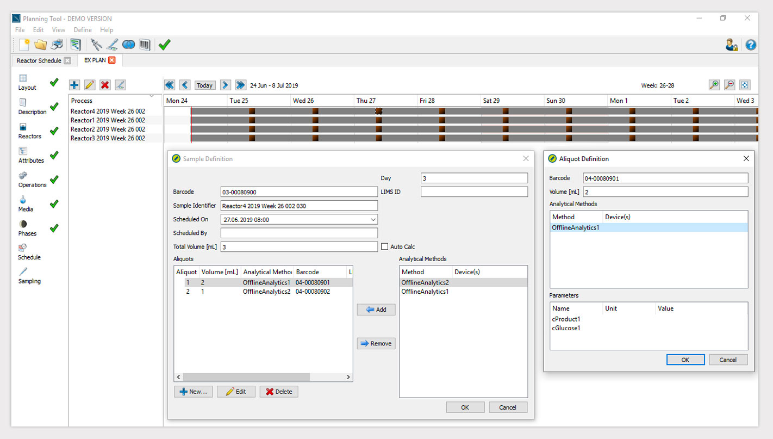Image resolution: width=773 pixels, height=439 pixels.
Task: Open a file with the folder icon
Action: (x=40, y=45)
